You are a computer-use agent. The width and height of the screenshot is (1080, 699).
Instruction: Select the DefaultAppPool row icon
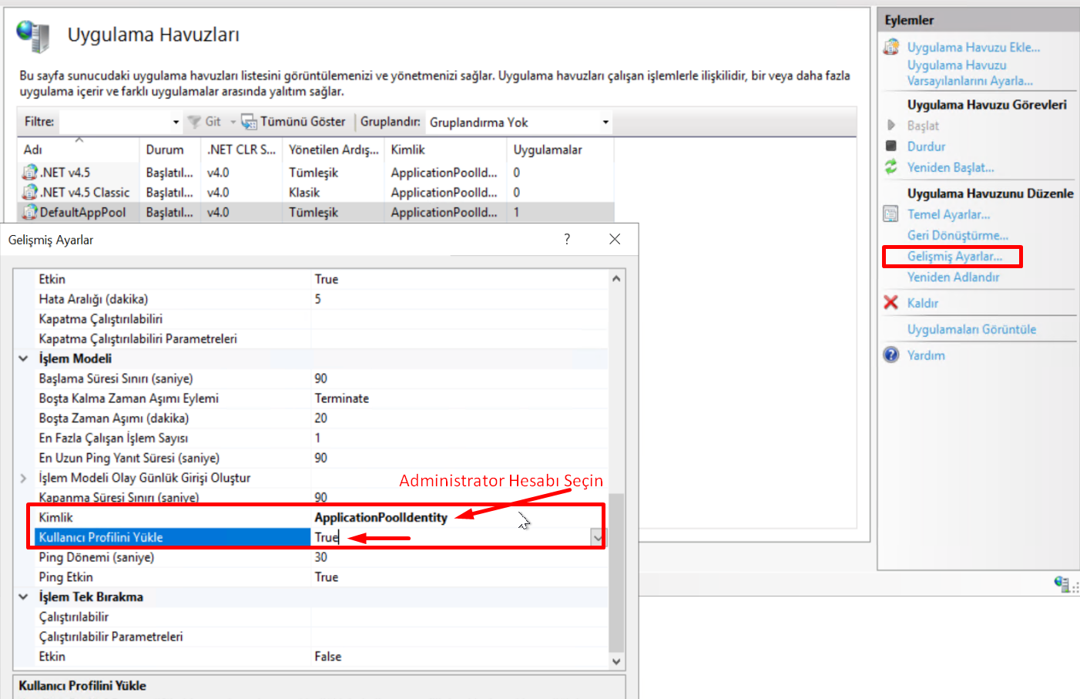tap(30, 212)
